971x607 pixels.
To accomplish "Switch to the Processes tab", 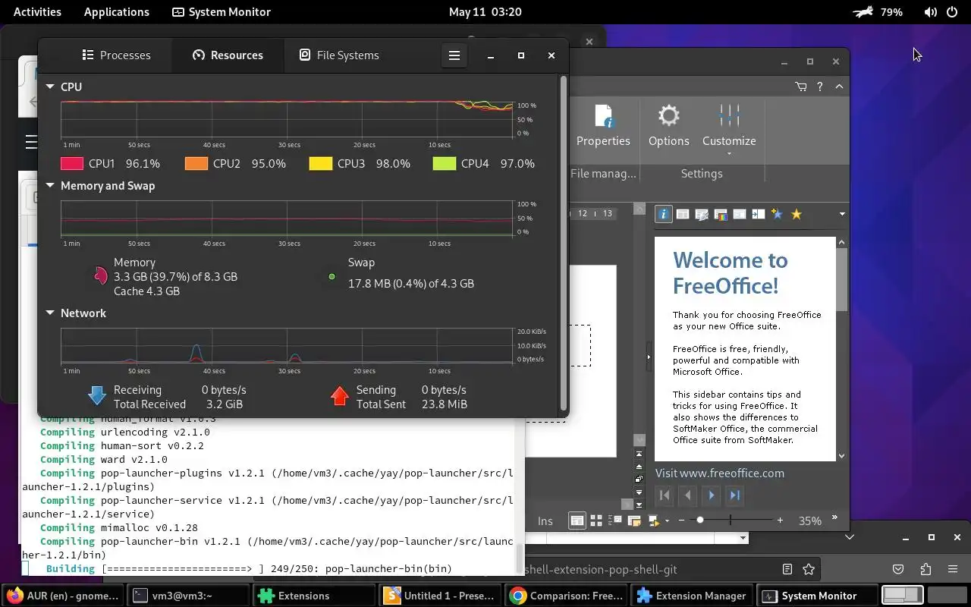I will click(x=116, y=55).
